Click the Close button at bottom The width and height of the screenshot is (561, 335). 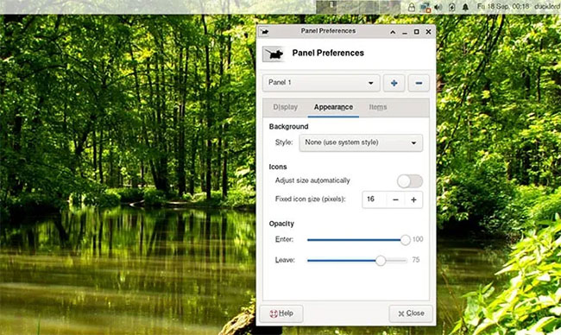point(411,313)
